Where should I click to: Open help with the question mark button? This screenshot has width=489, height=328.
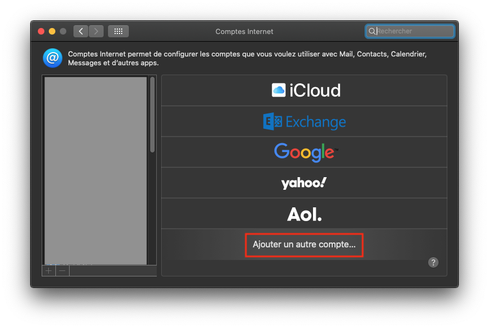[x=433, y=262]
